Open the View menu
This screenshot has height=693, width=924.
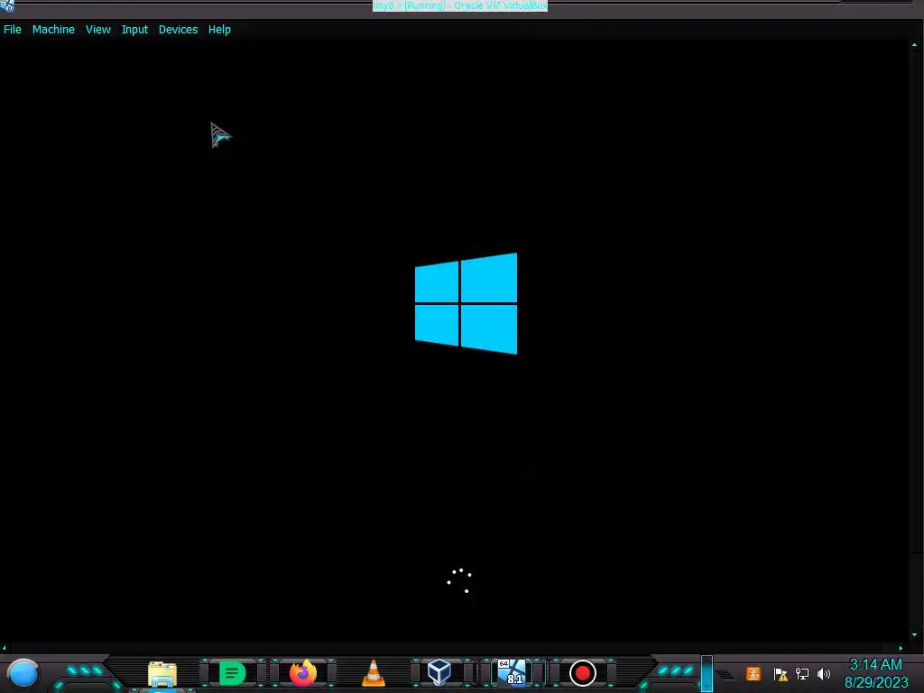[x=97, y=30]
